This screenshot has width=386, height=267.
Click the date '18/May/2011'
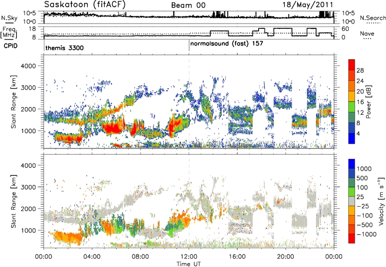(x=308, y=5)
